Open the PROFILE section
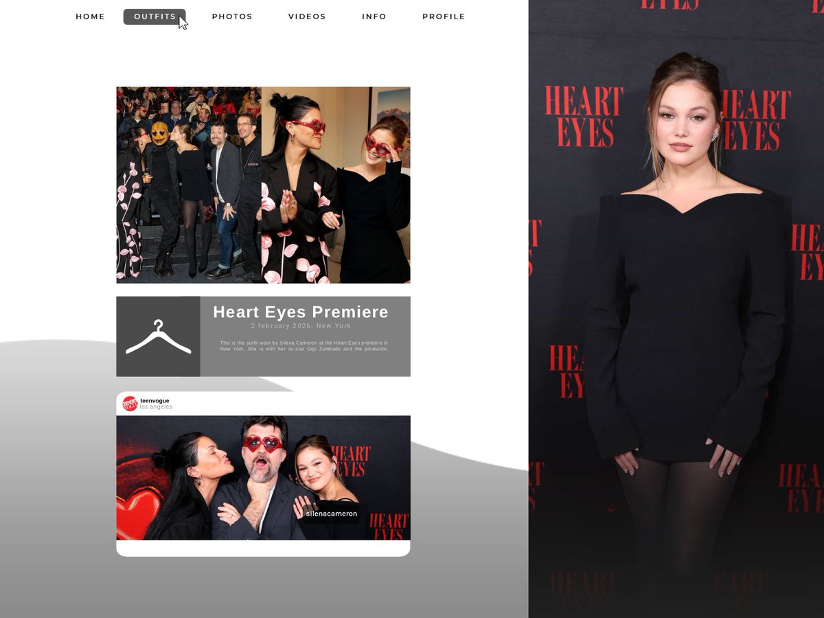The width and height of the screenshot is (824, 618). point(444,16)
